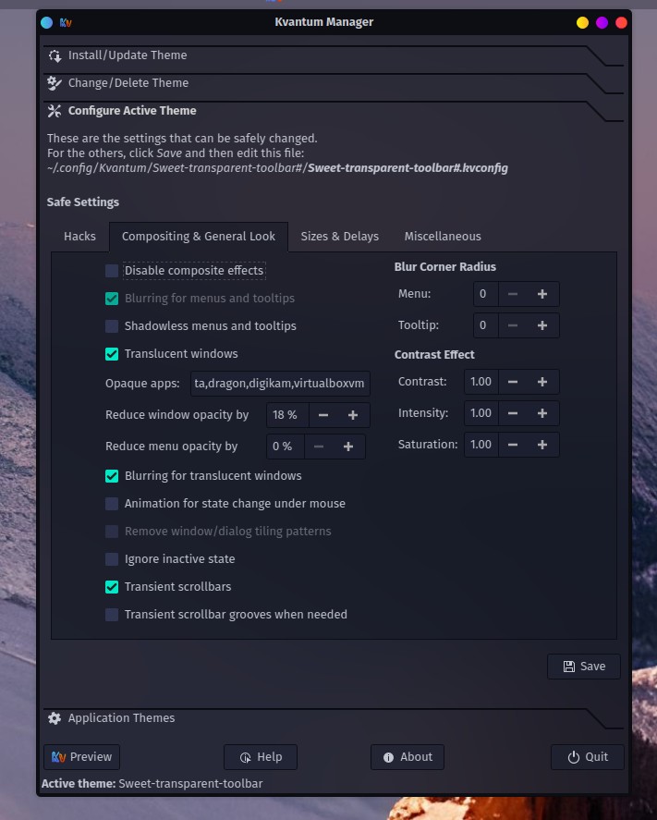Click the Menu blur radius value field
The height and width of the screenshot is (820, 657).
tap(485, 294)
